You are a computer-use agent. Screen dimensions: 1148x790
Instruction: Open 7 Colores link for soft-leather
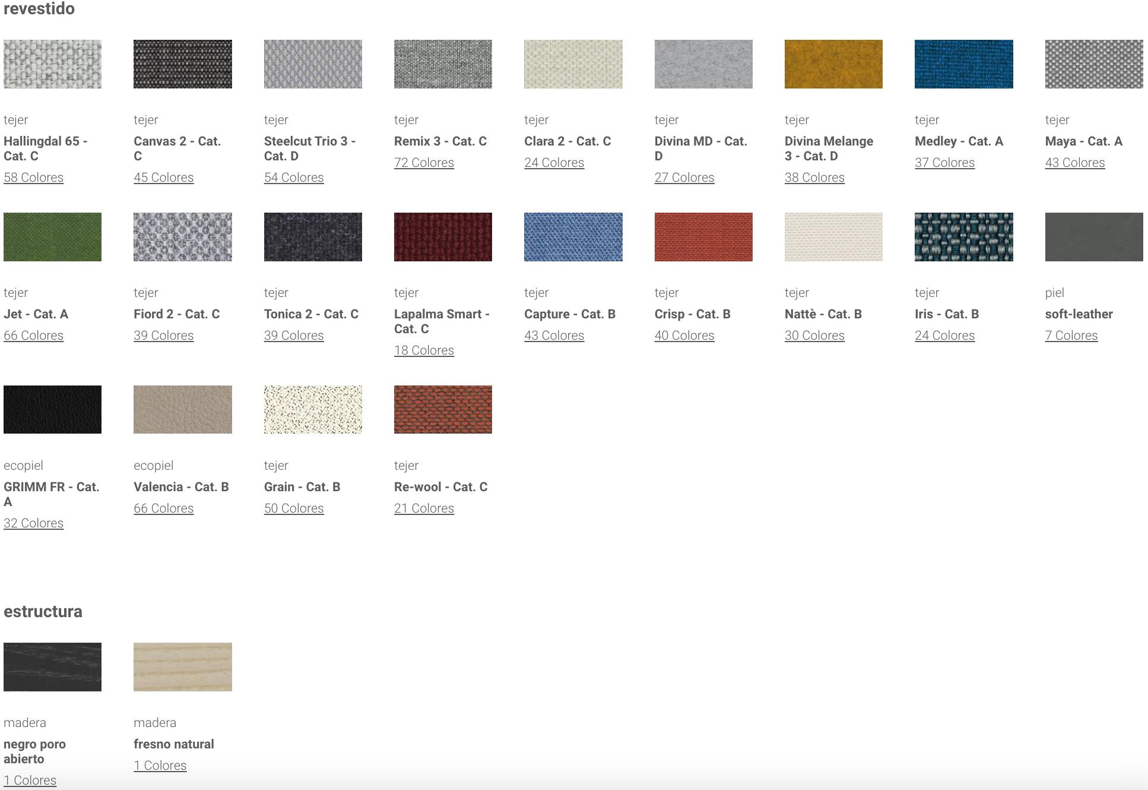coord(1071,336)
